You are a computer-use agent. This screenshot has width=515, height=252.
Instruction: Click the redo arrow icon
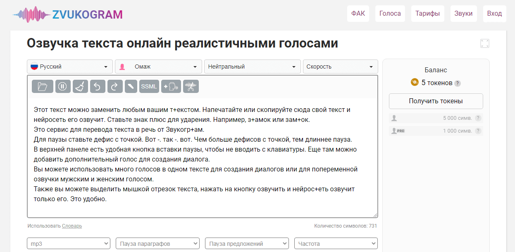click(x=115, y=86)
